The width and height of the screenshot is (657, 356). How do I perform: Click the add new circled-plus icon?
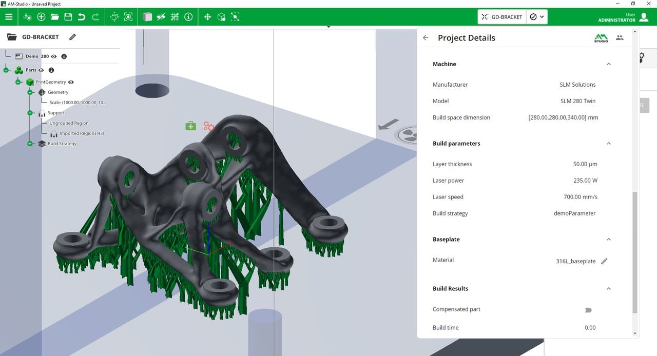[x=41, y=17]
